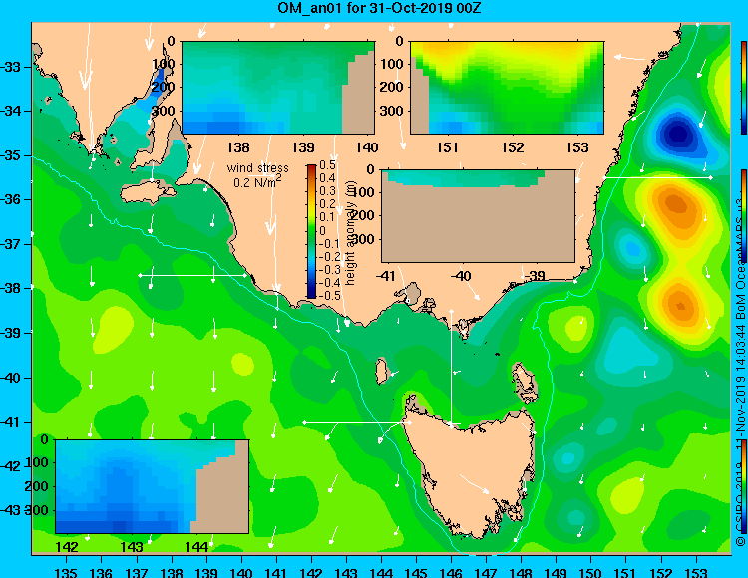
Task: Click the -35 latitude label on left axis
Action: 10,154
